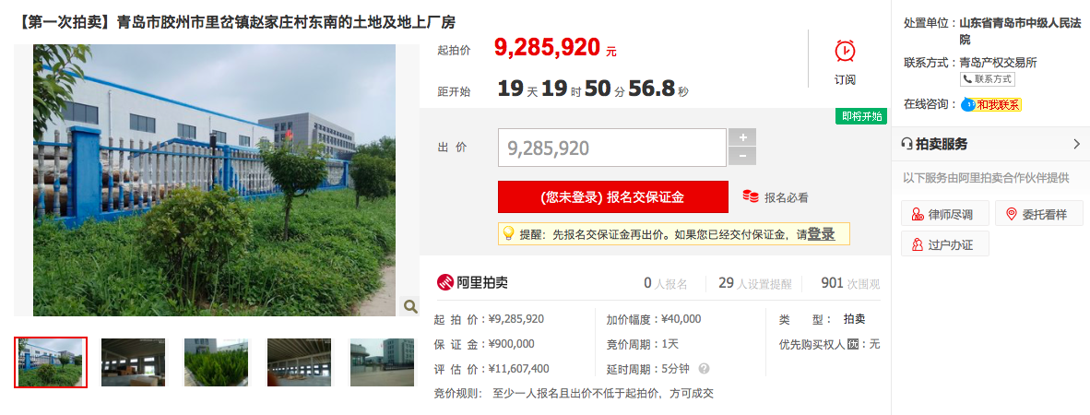Click the bid amount input field
This screenshot has height=415, width=1090.
click(611, 148)
